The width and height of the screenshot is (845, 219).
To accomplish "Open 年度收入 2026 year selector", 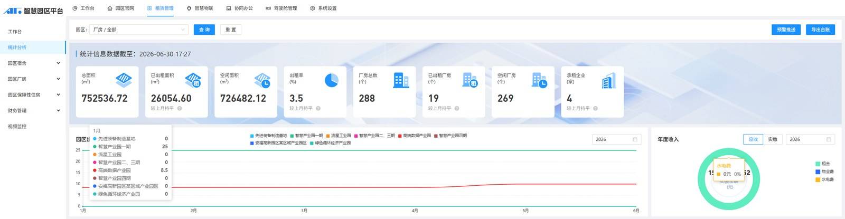I will point(810,139).
